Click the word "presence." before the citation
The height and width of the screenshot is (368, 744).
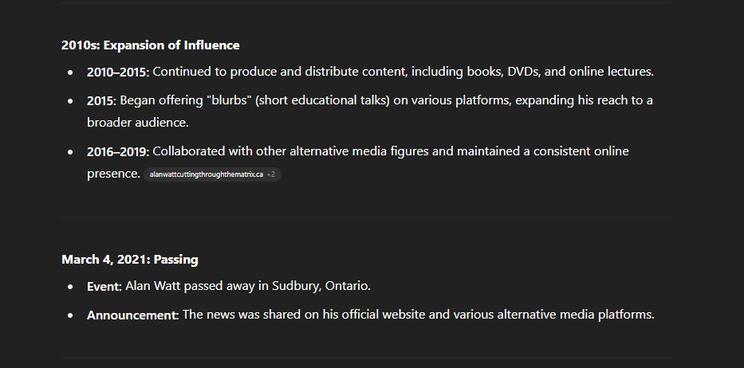[113, 174]
